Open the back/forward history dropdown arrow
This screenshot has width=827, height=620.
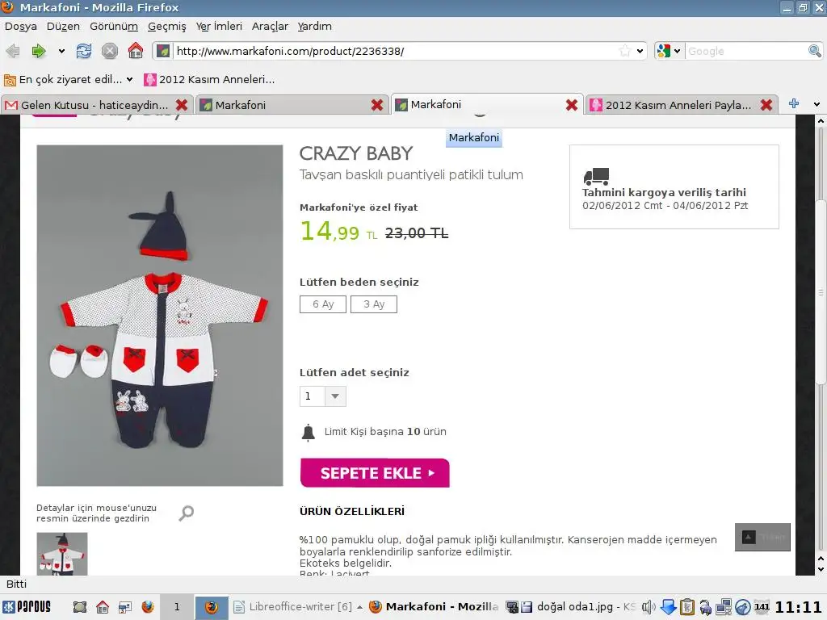pyautogui.click(x=61, y=51)
